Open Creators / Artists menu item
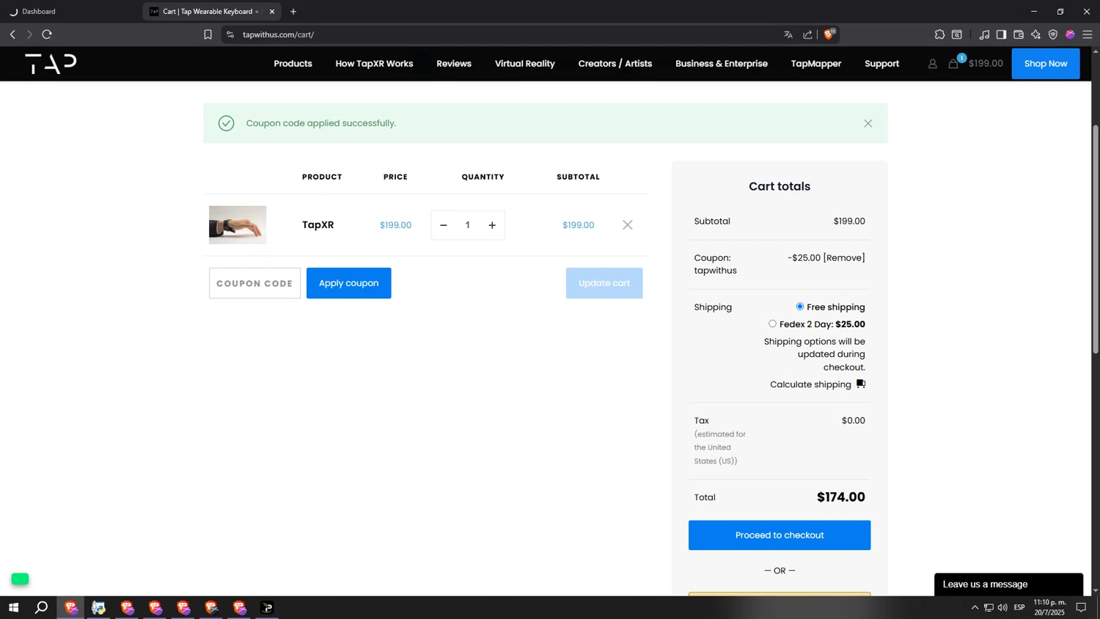 615,64
